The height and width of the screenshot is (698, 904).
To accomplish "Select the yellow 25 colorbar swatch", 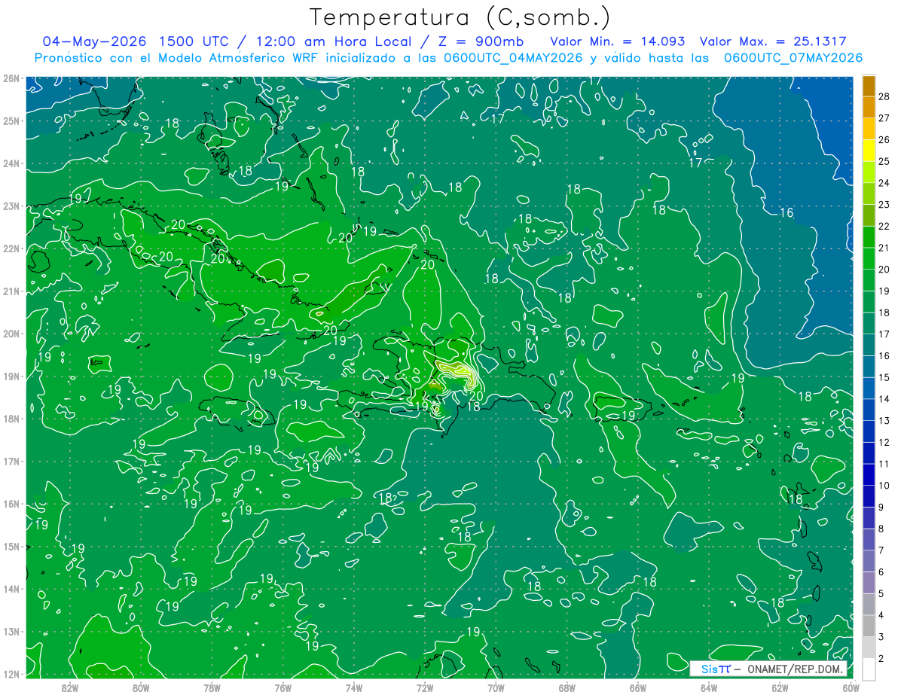I will (869, 151).
